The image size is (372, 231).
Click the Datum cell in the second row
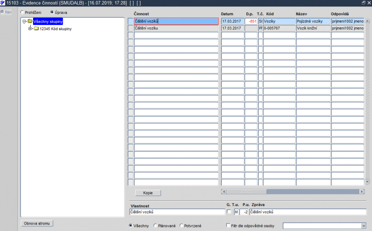(233, 28)
